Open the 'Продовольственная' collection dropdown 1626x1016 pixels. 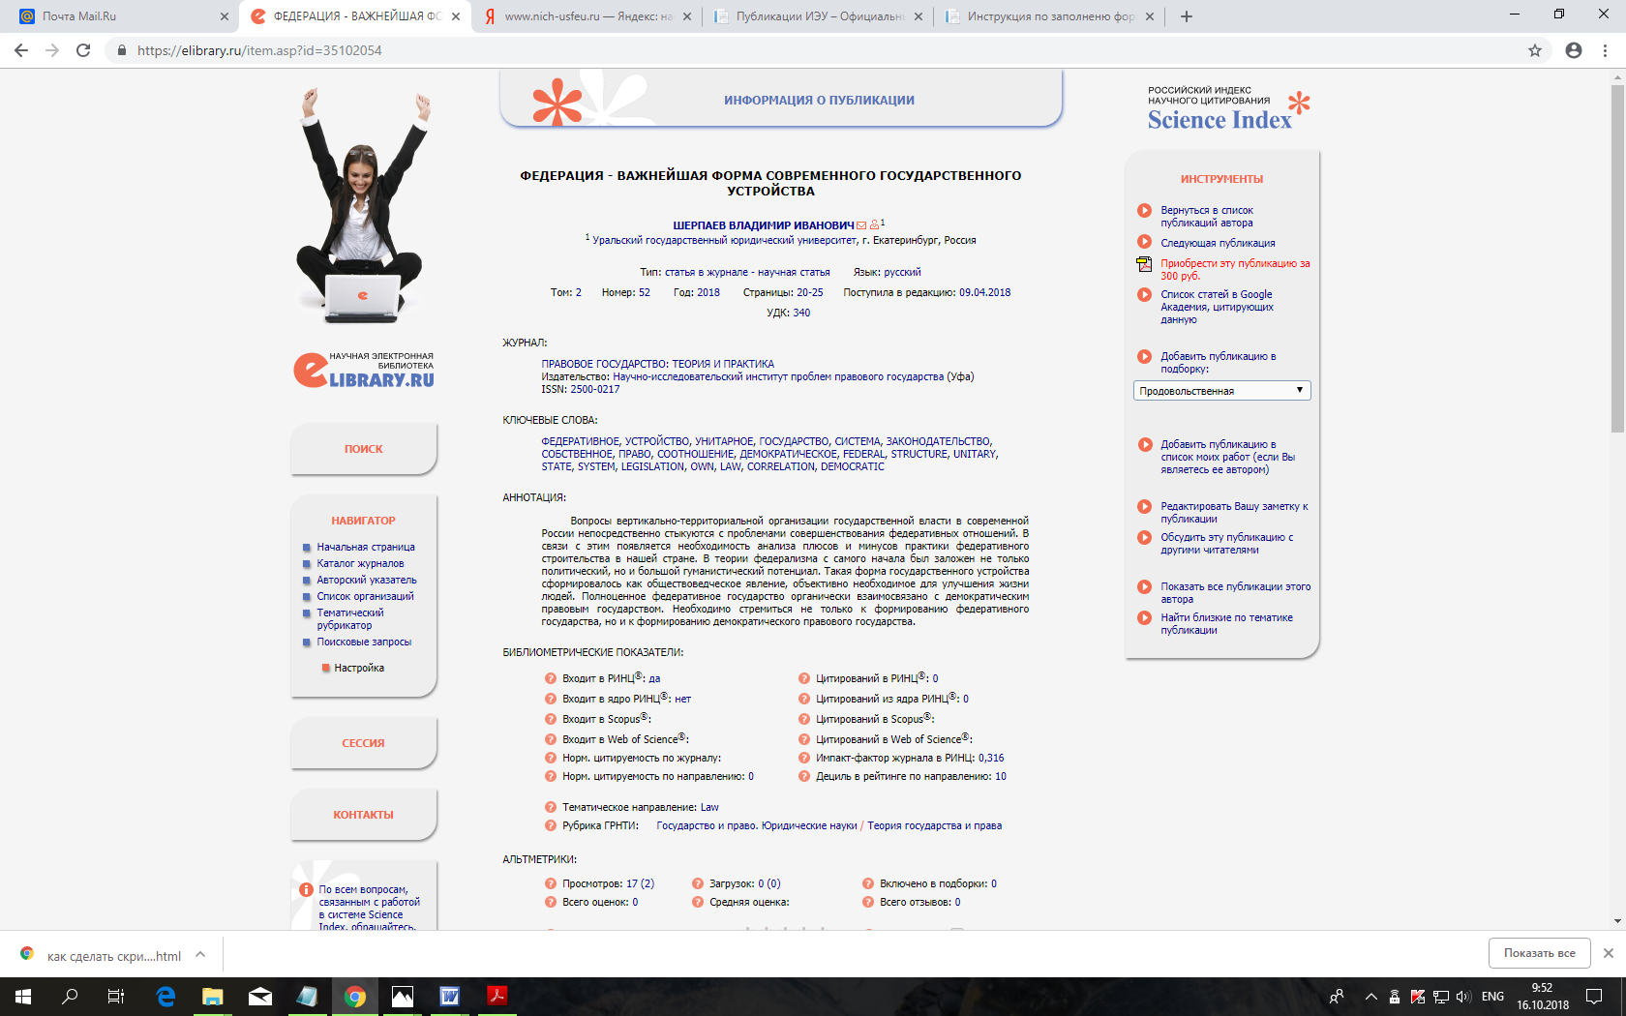pyautogui.click(x=1221, y=391)
